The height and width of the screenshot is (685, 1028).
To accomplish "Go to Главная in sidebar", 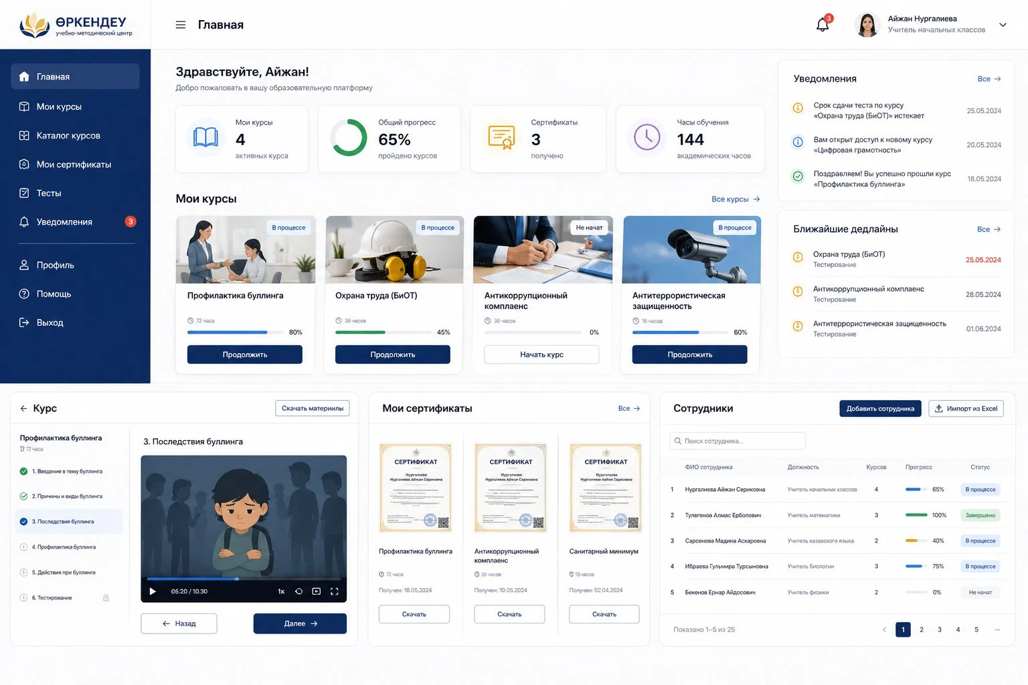I will coord(75,76).
